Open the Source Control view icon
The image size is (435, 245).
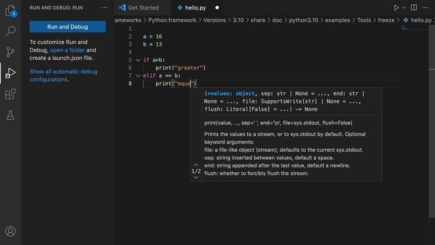pyautogui.click(x=11, y=52)
